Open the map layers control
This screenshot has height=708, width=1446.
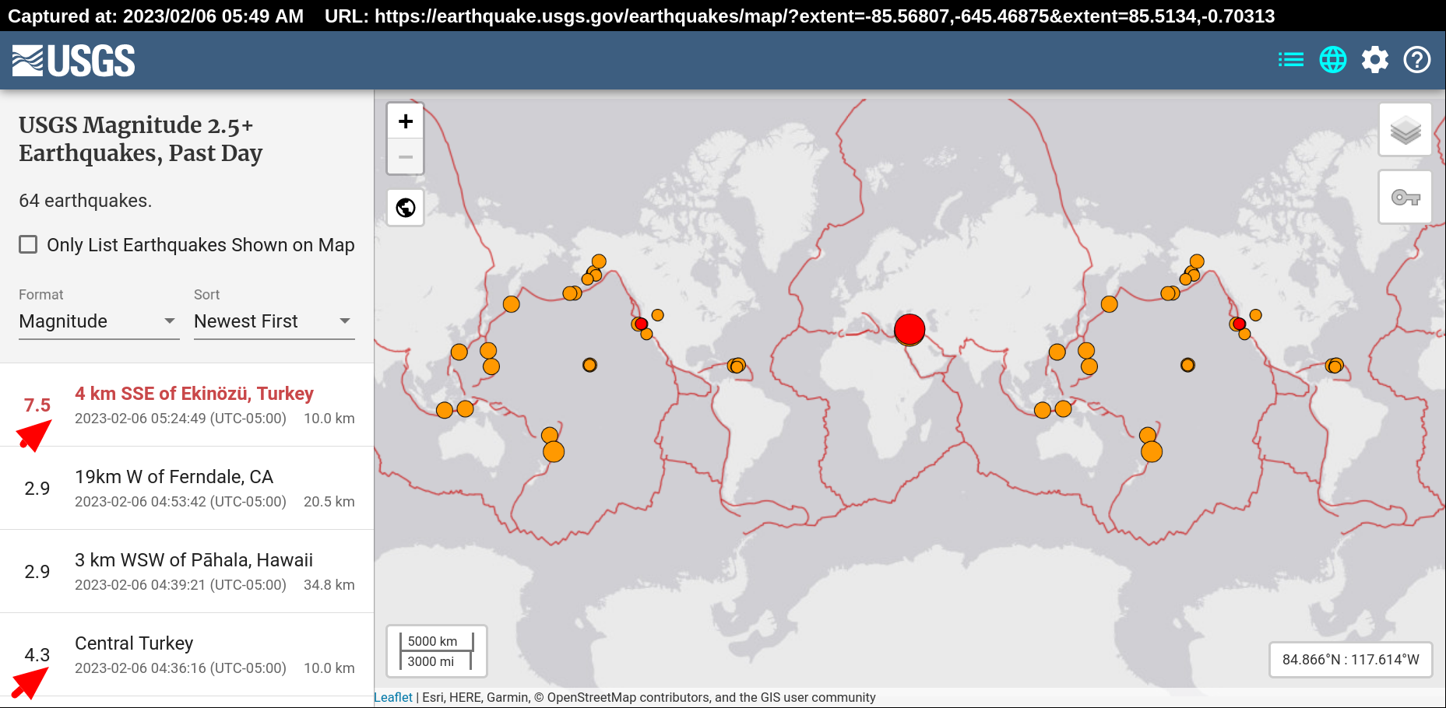point(1406,130)
